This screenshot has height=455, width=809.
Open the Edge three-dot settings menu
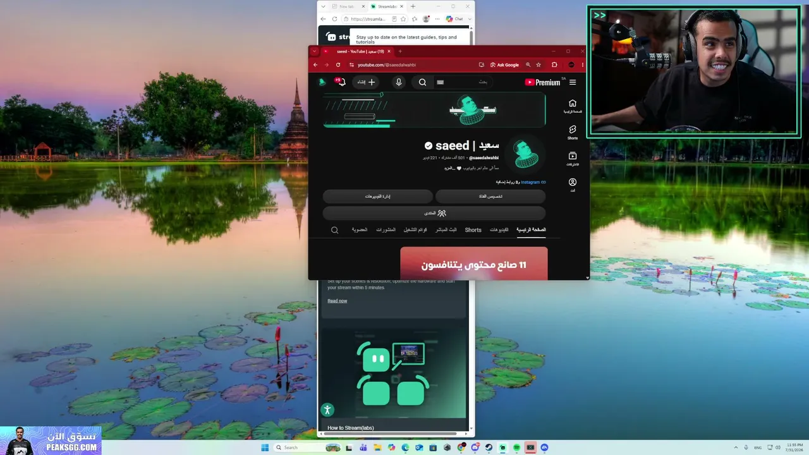tap(437, 19)
